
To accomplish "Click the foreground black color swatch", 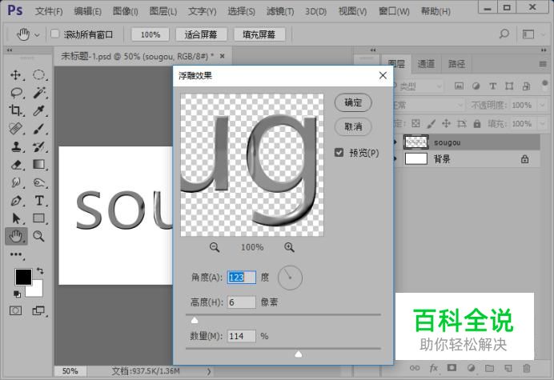I will (23, 277).
